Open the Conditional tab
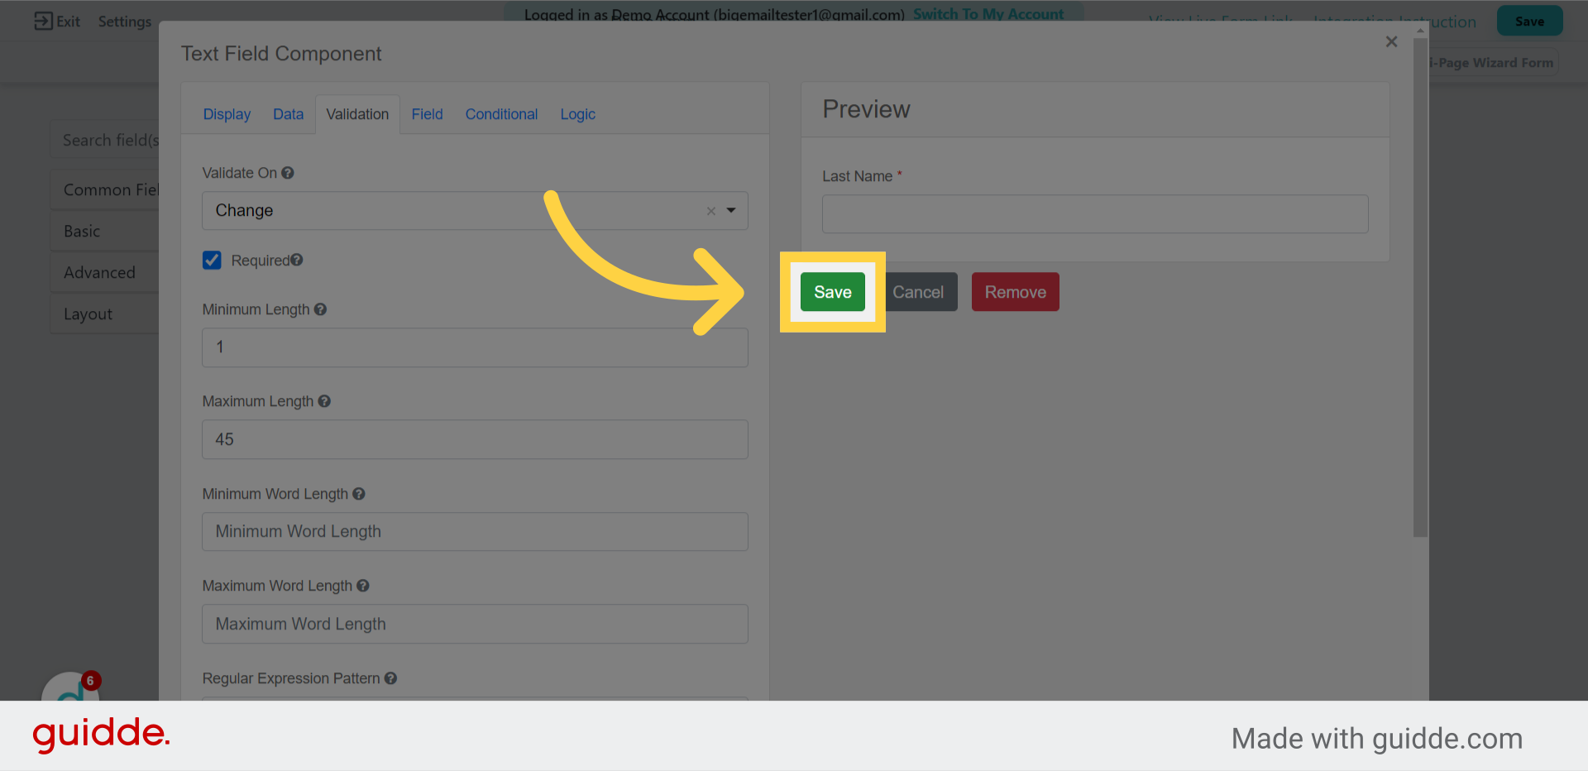The height and width of the screenshot is (771, 1588). (501, 114)
